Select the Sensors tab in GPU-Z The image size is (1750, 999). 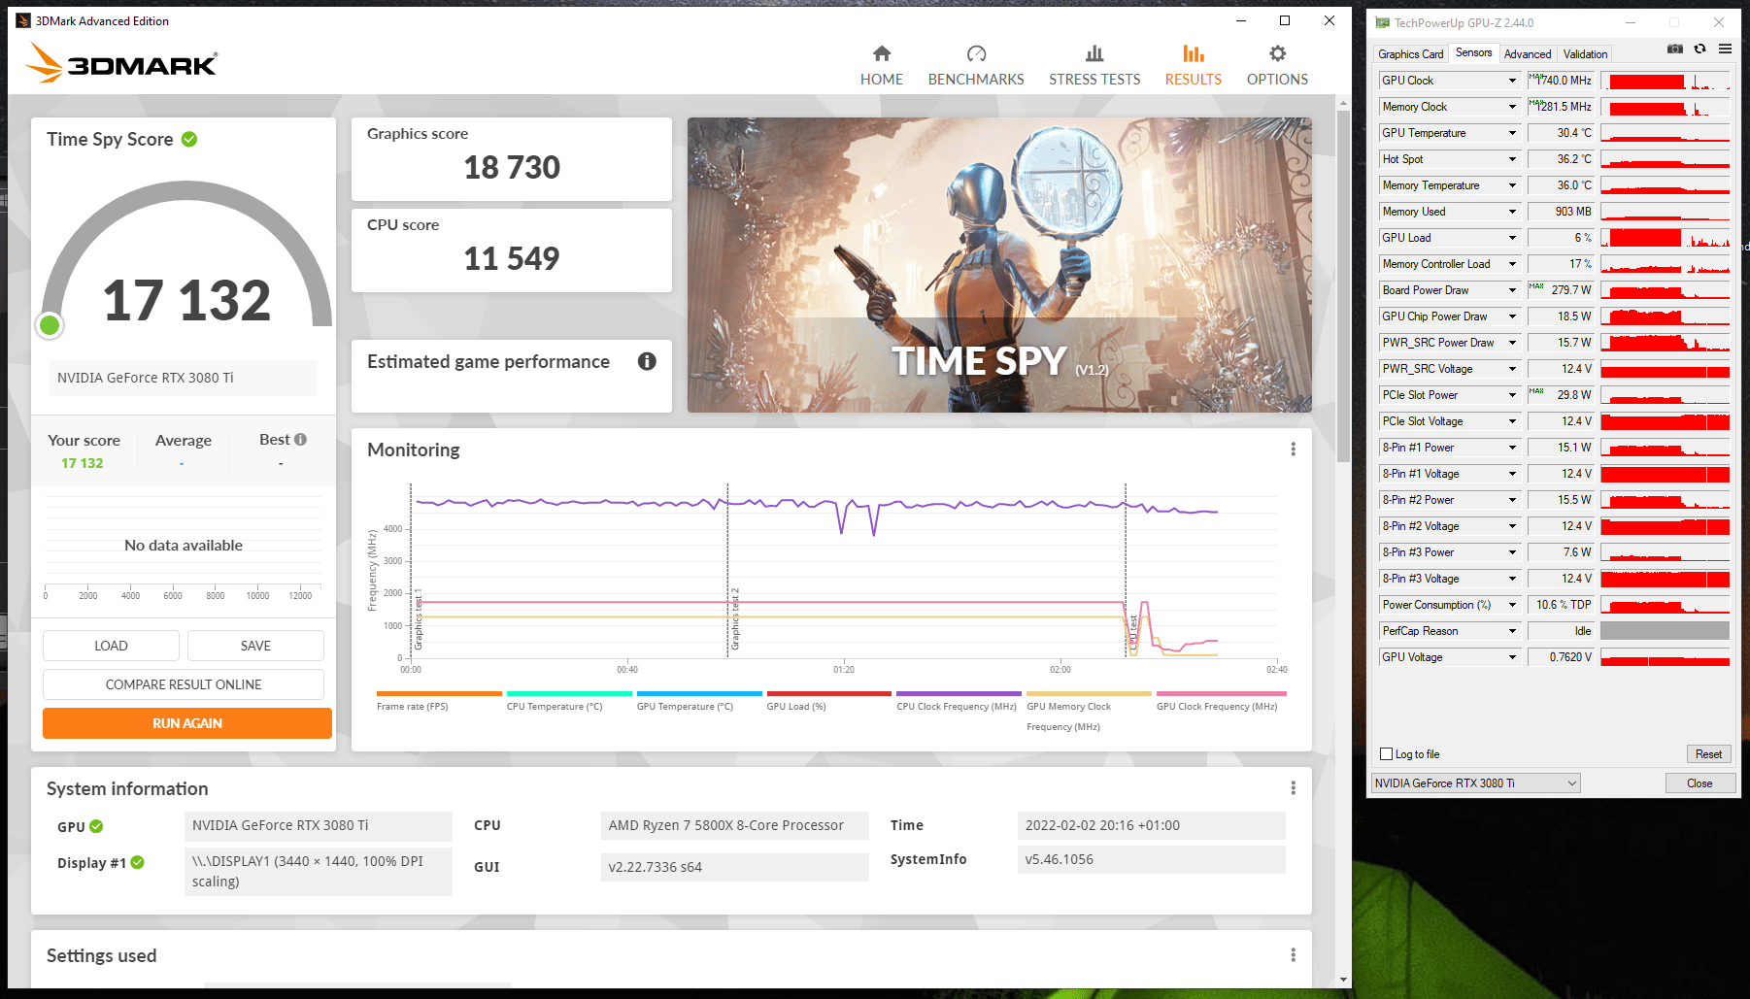(1473, 53)
